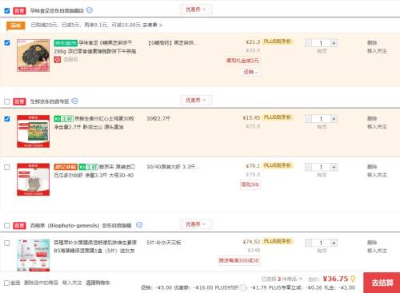Click plus button for black sesame biscuit quantity

tap(334, 43)
